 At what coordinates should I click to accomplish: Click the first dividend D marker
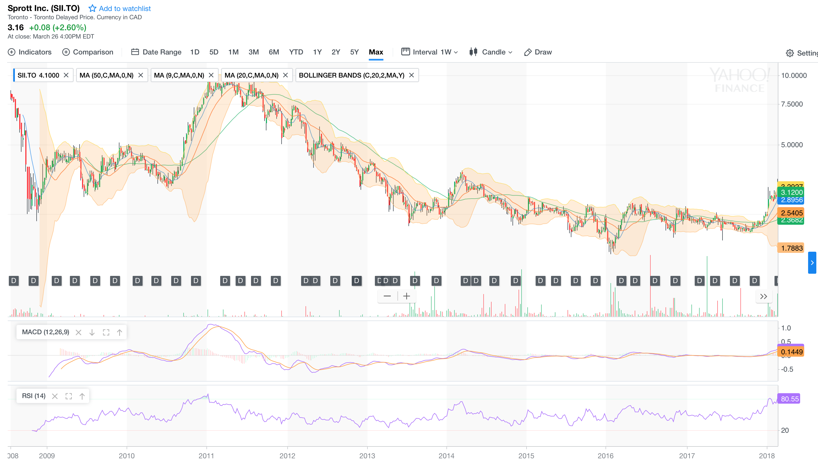(x=14, y=281)
